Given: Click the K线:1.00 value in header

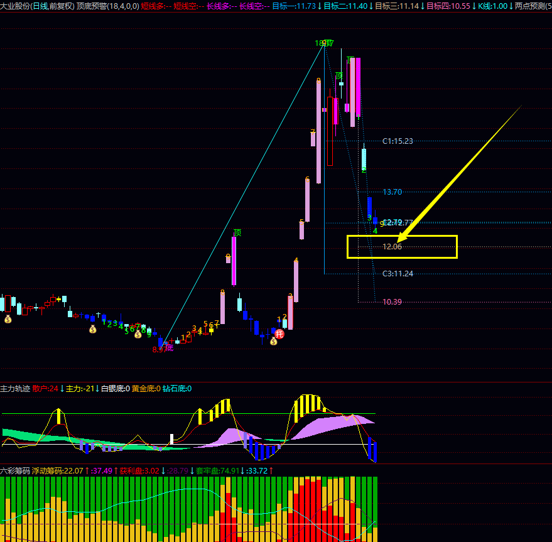Looking at the screenshot, I should [492, 6].
